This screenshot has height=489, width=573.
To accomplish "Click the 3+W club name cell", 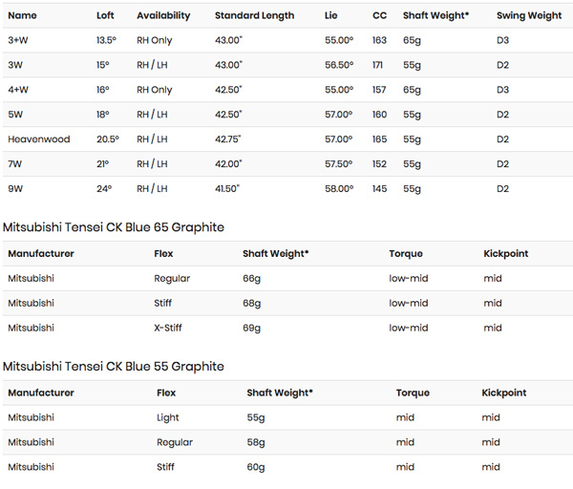I will [20, 40].
